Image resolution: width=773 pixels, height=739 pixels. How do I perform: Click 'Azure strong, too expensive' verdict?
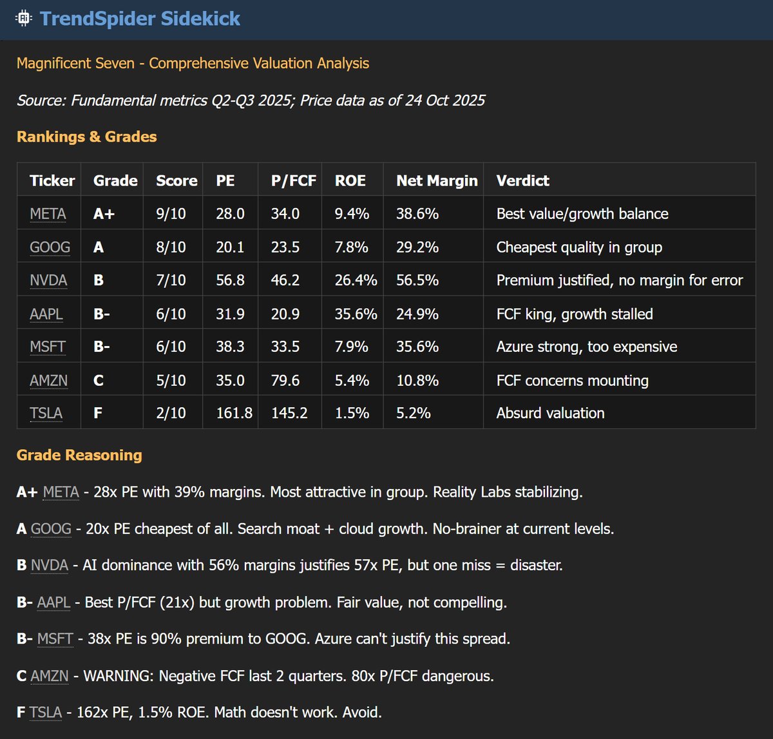(587, 347)
